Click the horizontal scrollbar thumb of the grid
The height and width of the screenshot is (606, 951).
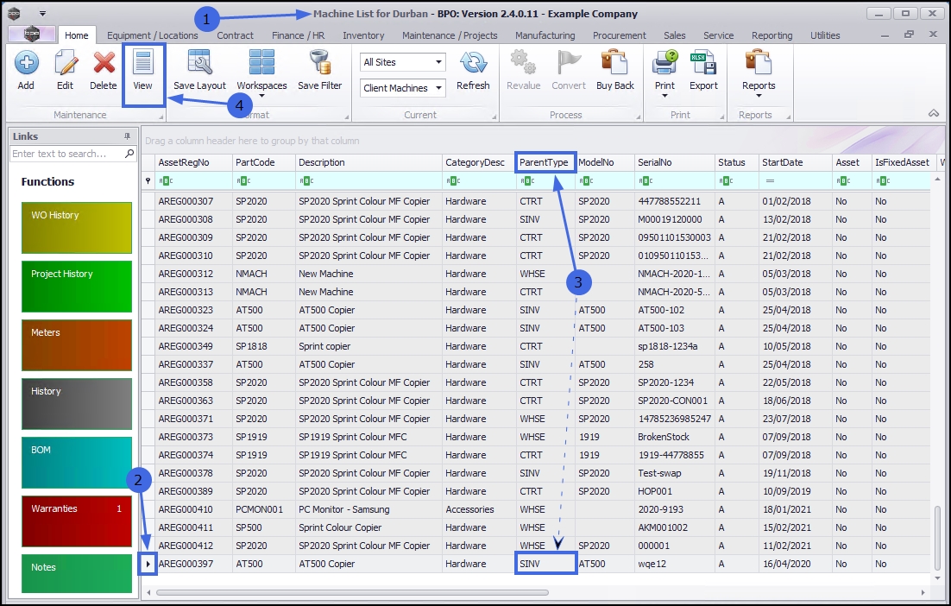[x=352, y=592]
